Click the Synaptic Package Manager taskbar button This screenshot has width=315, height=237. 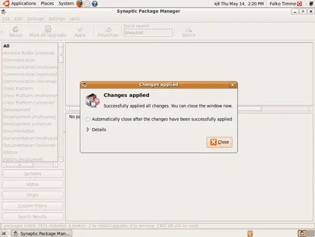point(41,234)
